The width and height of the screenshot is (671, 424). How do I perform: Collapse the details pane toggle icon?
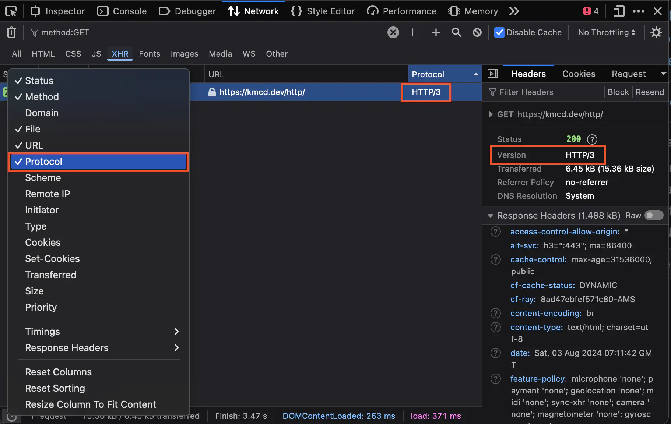[492, 74]
